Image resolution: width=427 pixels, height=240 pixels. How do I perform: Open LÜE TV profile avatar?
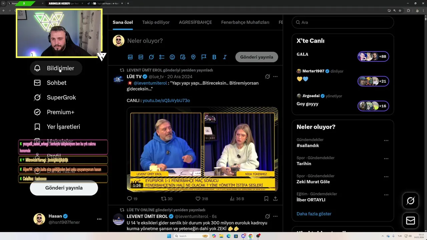[x=119, y=80]
